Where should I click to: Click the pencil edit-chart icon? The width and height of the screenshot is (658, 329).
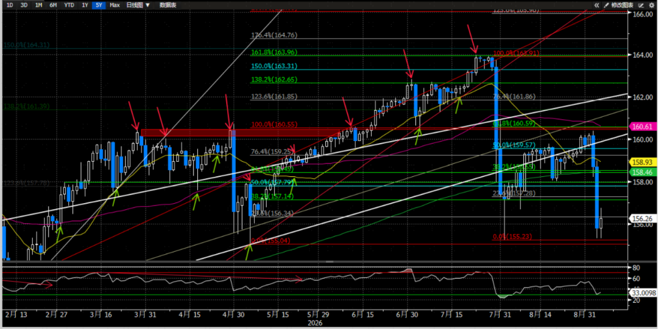point(606,5)
